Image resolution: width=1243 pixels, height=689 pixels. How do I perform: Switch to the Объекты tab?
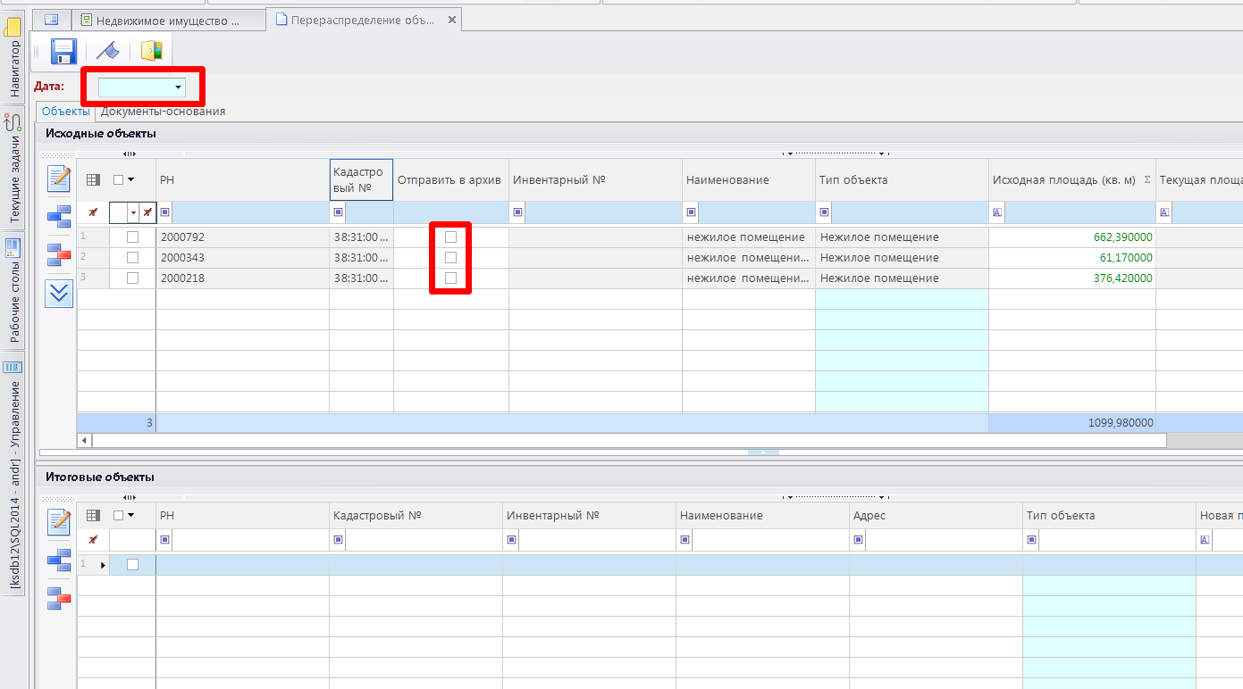65,112
